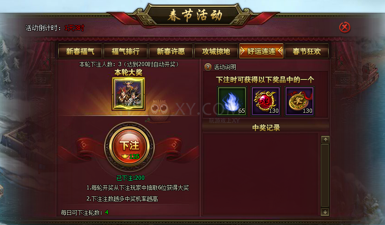Image resolution: width=385 pixels, height=225 pixels.
Task: Click the scroll up arrow in 中奖记录
Action: (x=325, y=140)
